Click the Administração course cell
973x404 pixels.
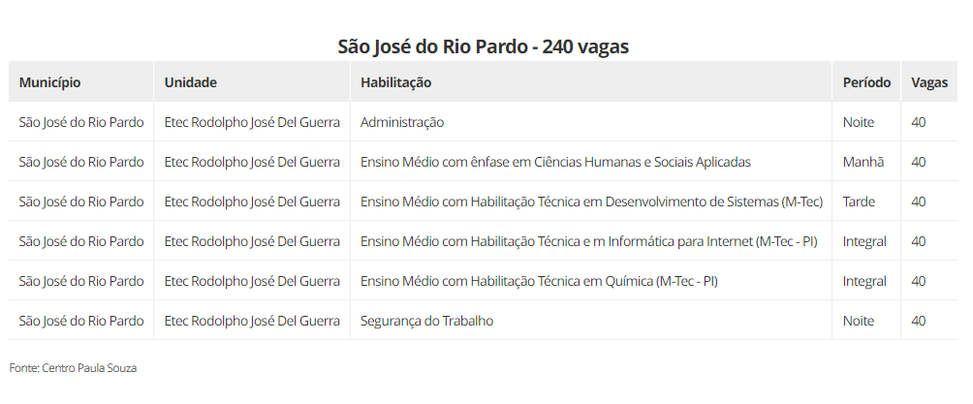point(402,122)
